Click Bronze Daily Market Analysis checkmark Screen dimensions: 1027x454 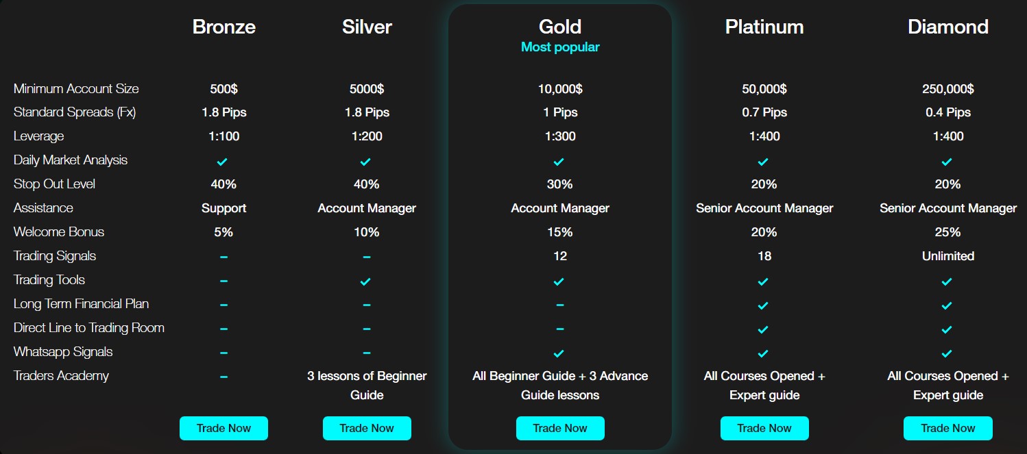pos(222,162)
